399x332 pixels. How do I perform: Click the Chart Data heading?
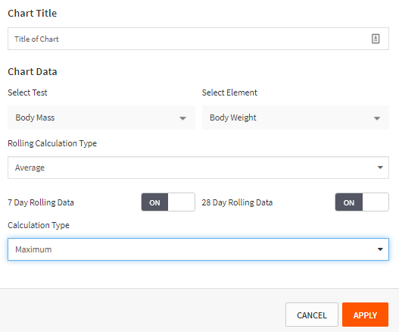tap(33, 71)
